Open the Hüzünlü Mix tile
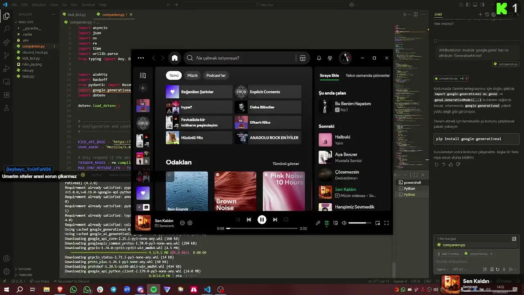This screenshot has height=295, width=524. tap(199, 138)
